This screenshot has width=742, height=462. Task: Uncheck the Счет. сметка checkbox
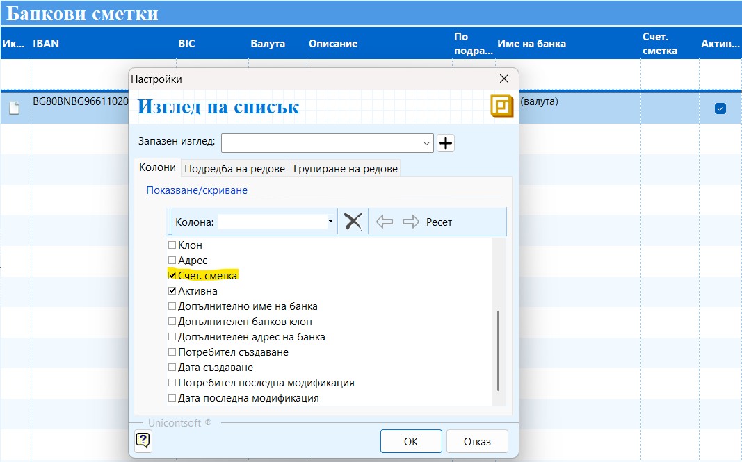point(172,275)
